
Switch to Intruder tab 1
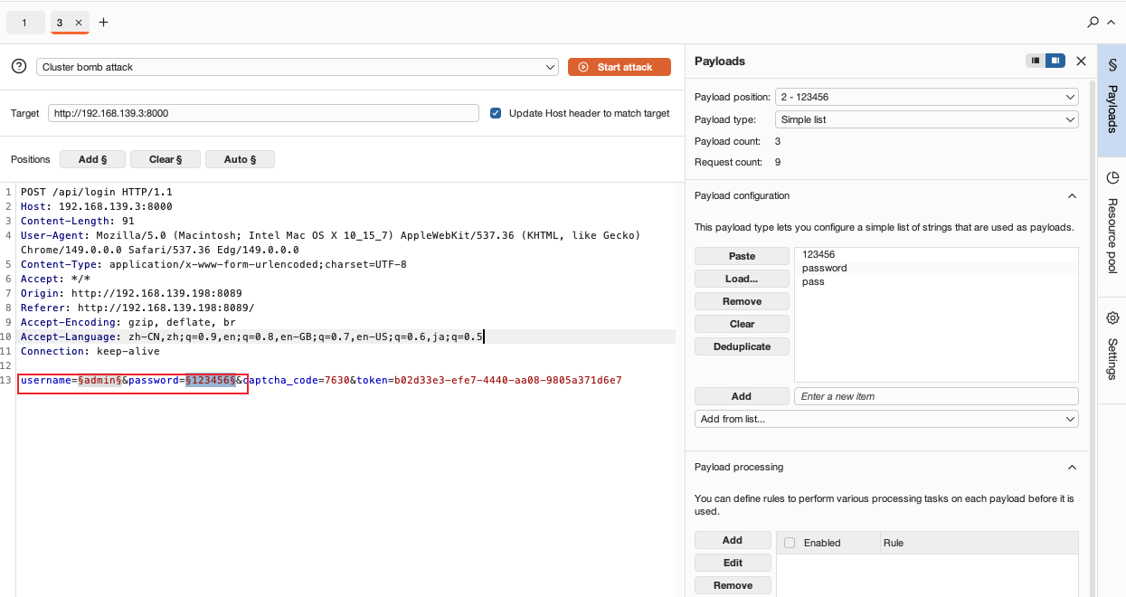pos(24,23)
